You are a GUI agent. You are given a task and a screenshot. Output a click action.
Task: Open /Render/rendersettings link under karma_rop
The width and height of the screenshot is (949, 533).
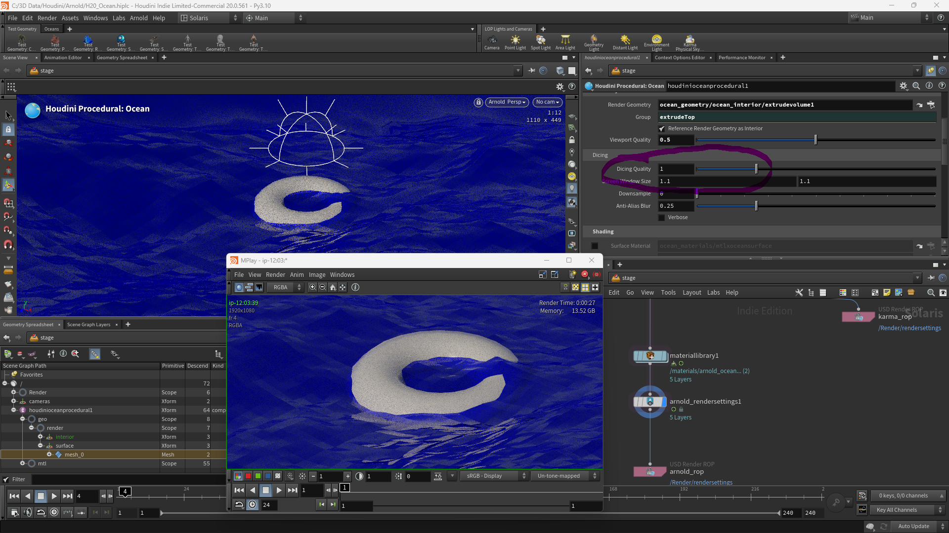(909, 328)
